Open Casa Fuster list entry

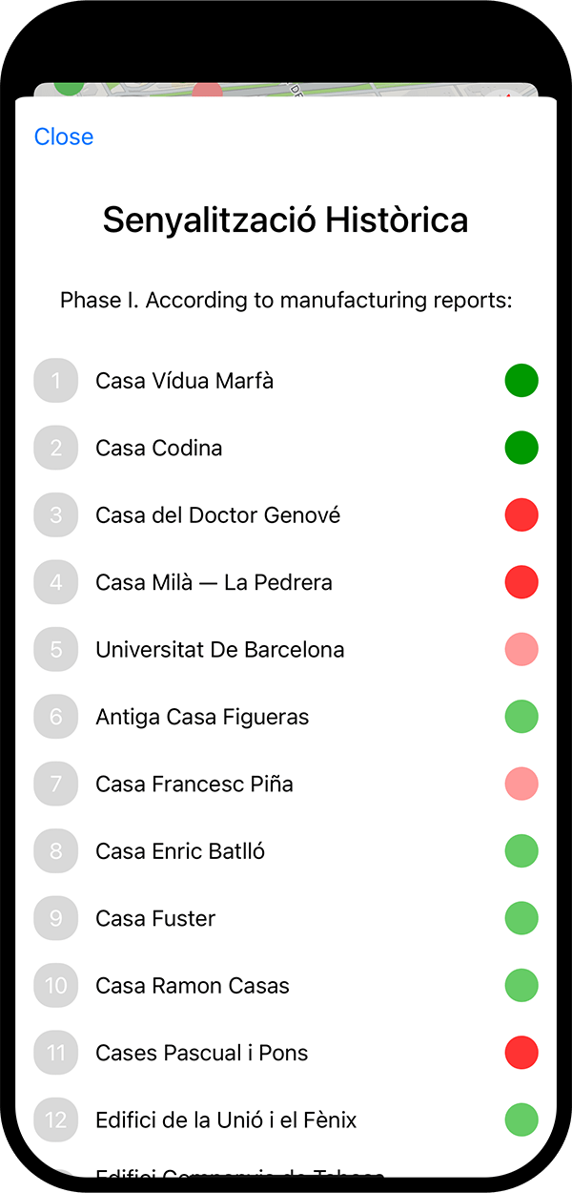[155, 918]
